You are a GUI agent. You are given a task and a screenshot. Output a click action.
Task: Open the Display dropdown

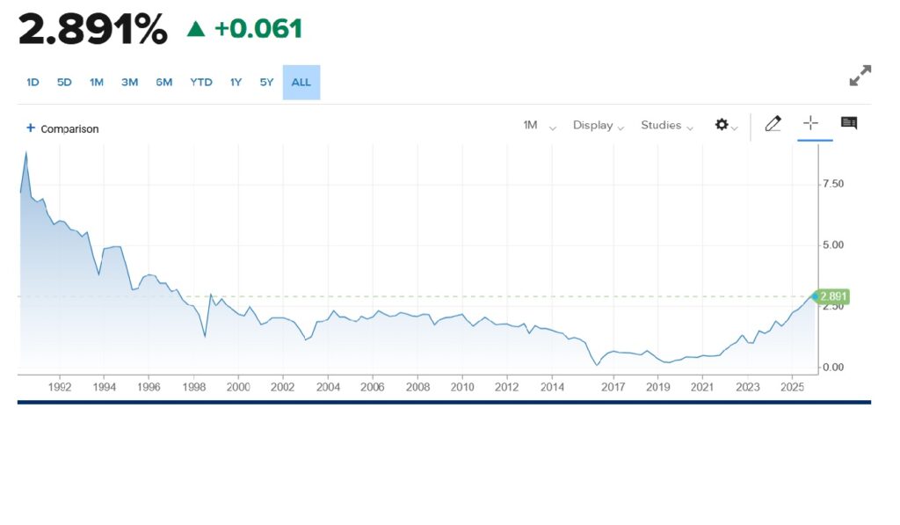coord(599,126)
